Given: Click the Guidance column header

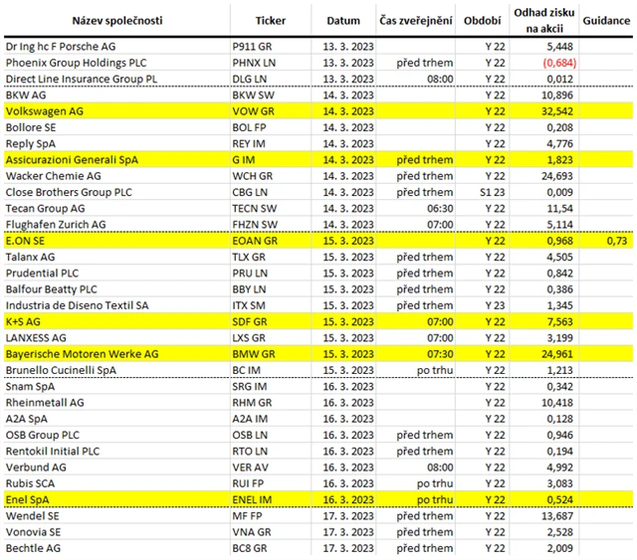Looking at the screenshot, I should (605, 20).
